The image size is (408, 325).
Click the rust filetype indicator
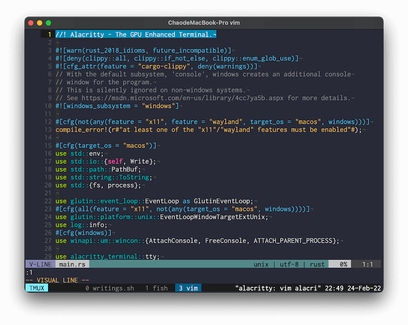[317, 264]
